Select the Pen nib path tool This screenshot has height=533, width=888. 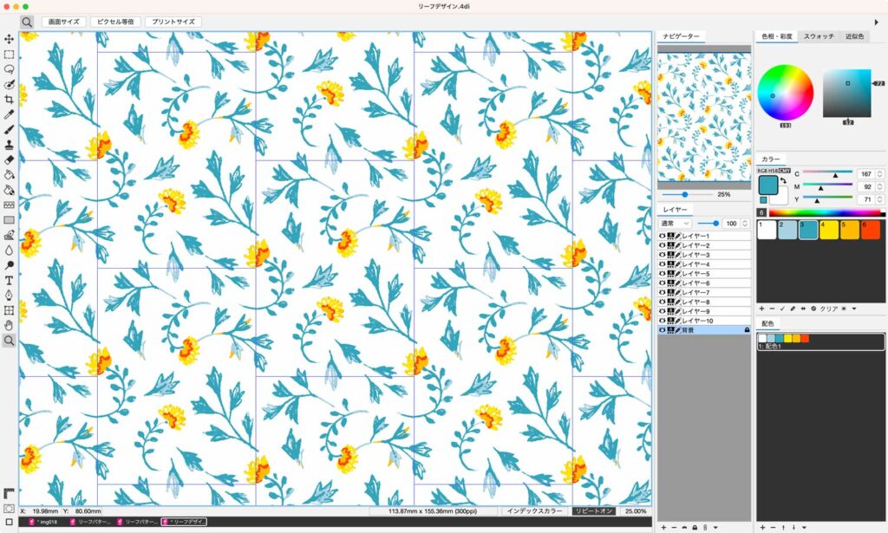tap(9, 296)
